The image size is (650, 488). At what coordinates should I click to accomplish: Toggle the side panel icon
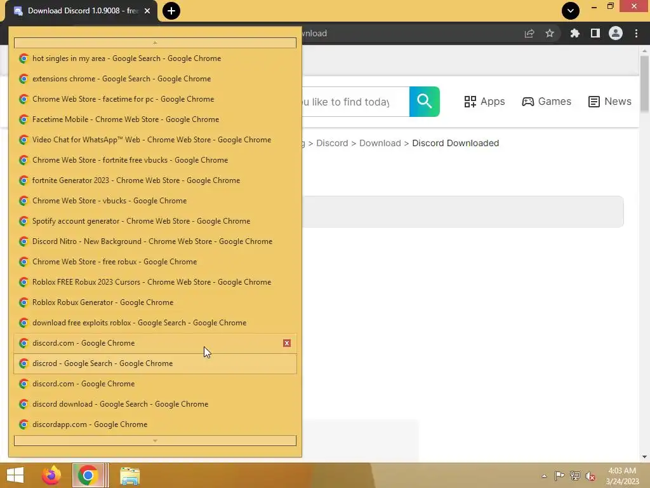click(595, 33)
